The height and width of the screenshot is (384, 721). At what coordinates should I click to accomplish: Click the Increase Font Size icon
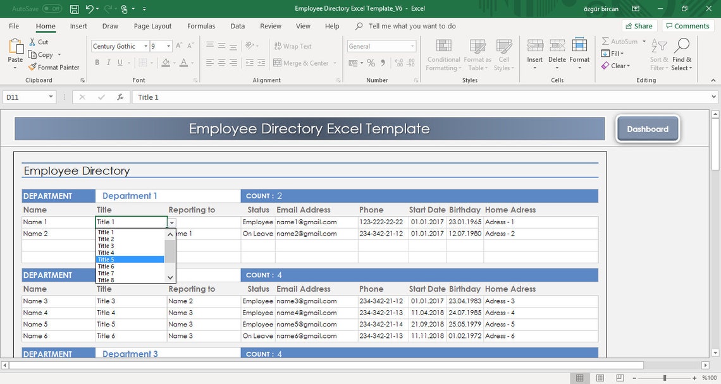178,45
